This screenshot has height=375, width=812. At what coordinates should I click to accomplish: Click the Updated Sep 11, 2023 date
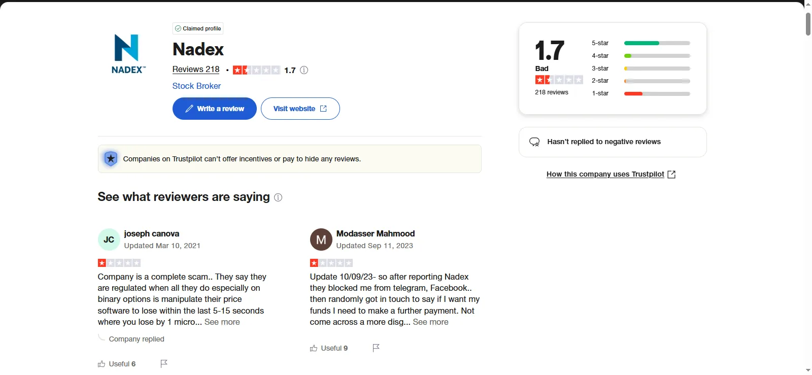click(x=375, y=246)
